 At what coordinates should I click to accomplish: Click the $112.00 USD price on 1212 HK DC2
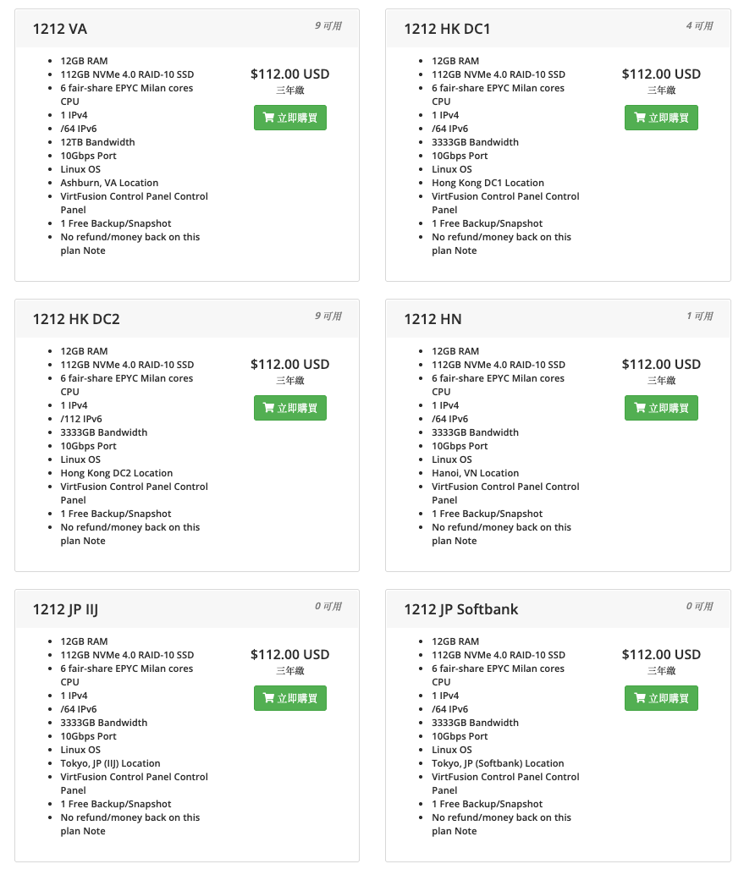[x=289, y=365]
